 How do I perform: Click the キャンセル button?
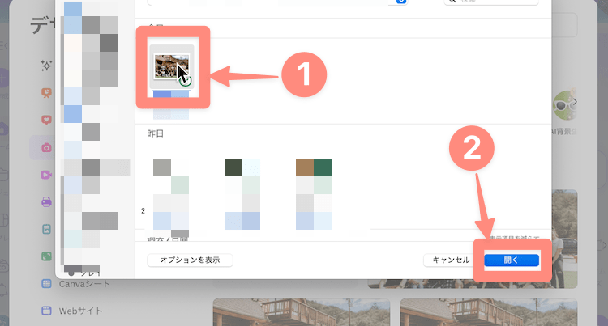click(451, 260)
